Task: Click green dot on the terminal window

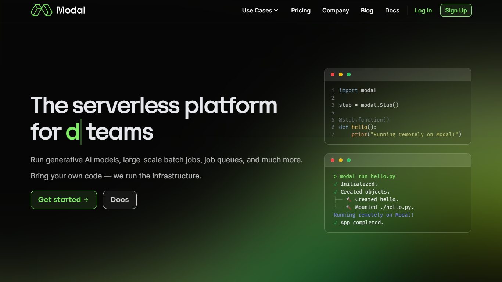Action: (x=349, y=160)
